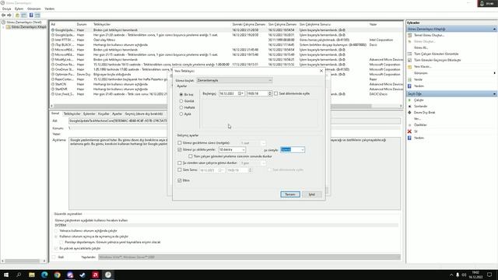Switch to the 'Tetikleyiciler' tab
Image resolution: width=498 pixels, height=280 pixels.
click(72, 114)
